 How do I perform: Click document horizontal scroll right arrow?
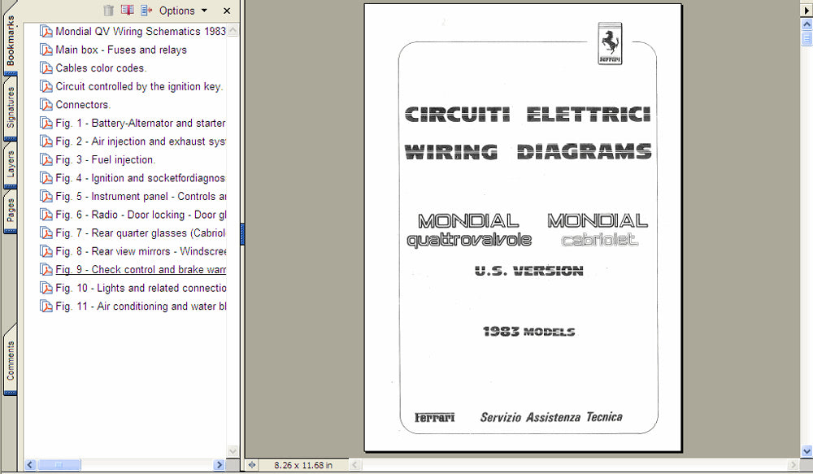click(793, 465)
